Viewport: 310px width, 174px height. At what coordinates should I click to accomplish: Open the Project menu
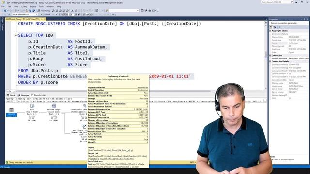(33, 6)
